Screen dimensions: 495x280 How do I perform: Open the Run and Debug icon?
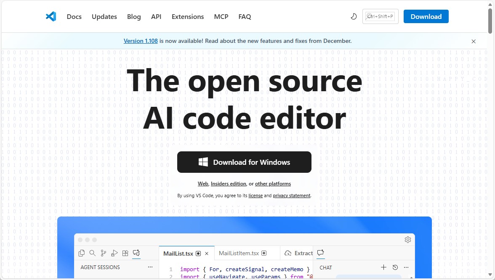coord(114,253)
